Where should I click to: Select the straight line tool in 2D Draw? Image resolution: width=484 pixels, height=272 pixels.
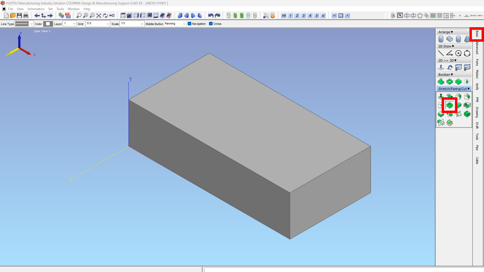(x=441, y=53)
